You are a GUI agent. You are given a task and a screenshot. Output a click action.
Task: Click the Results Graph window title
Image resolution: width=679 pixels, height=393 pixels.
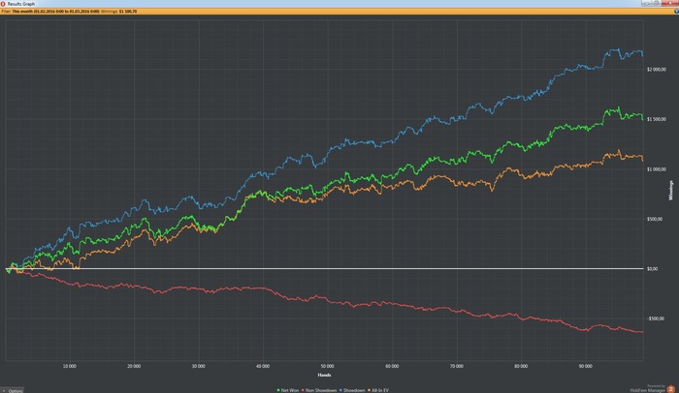click(x=21, y=4)
